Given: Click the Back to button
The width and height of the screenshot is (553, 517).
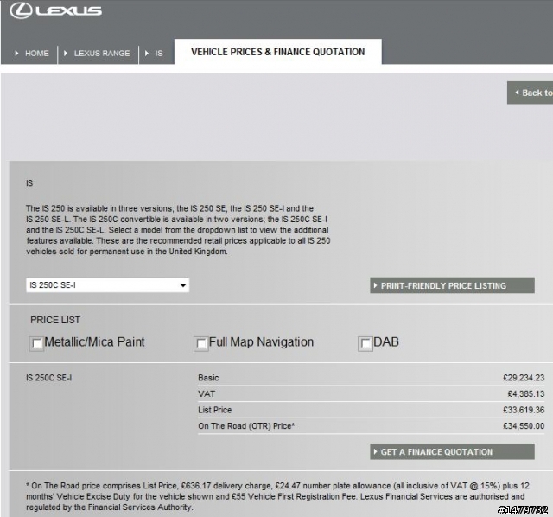Looking at the screenshot, I should click(x=530, y=93).
